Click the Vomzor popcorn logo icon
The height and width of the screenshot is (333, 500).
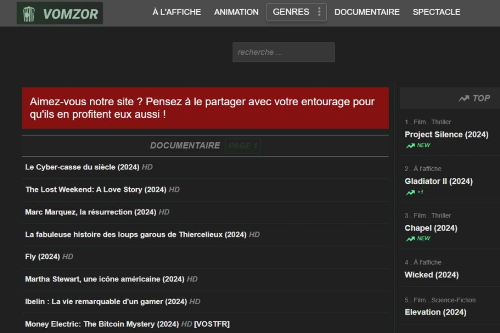(28, 13)
